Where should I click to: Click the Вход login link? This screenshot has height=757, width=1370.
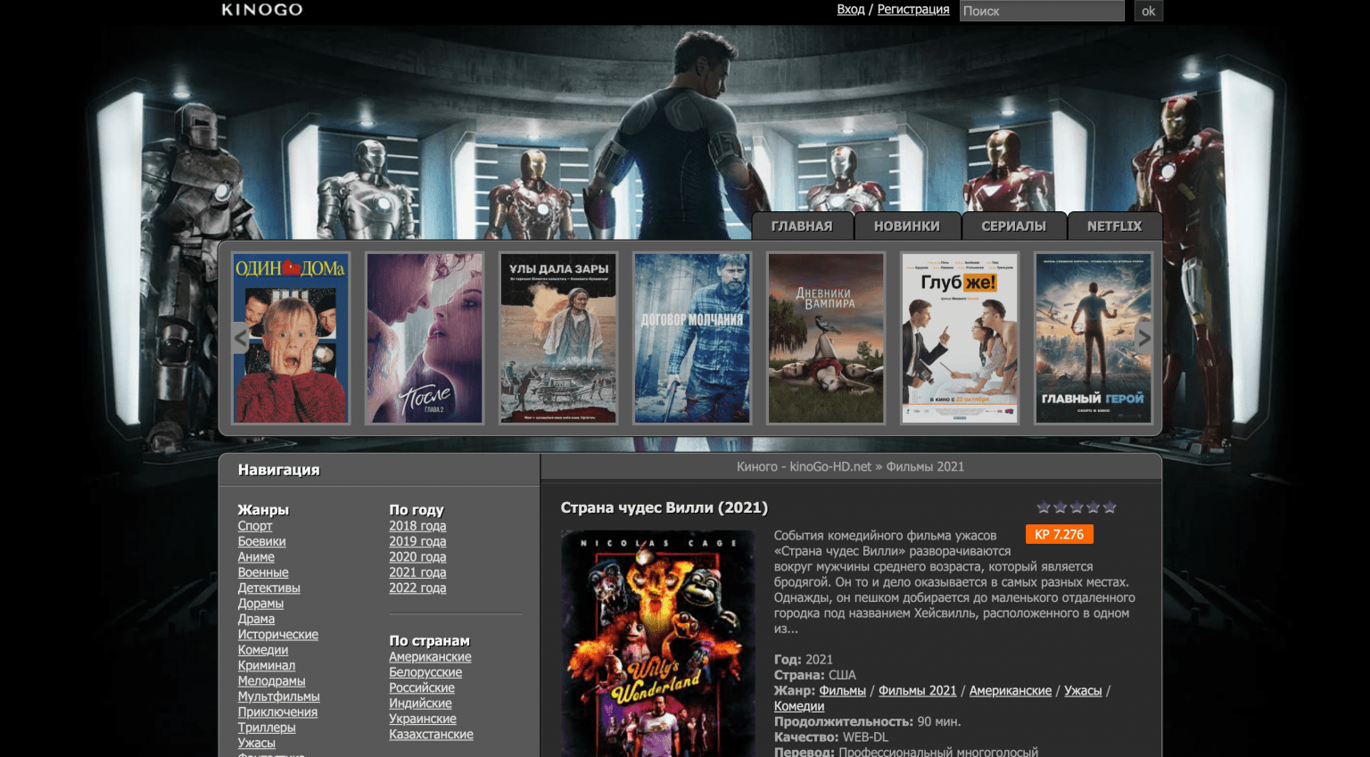[850, 10]
